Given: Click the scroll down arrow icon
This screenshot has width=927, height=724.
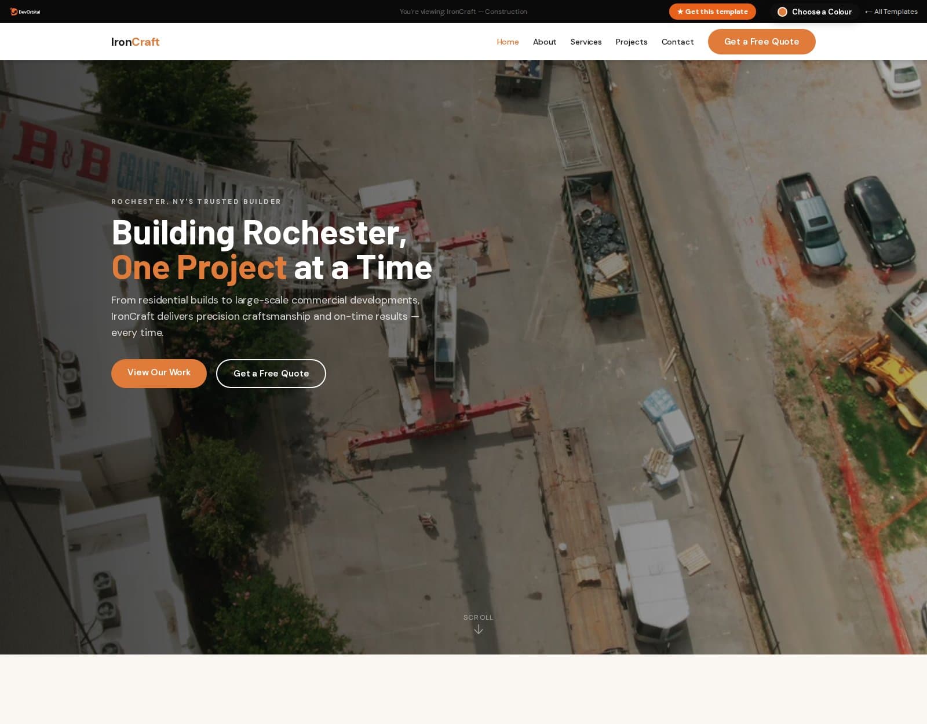Looking at the screenshot, I should (479, 630).
